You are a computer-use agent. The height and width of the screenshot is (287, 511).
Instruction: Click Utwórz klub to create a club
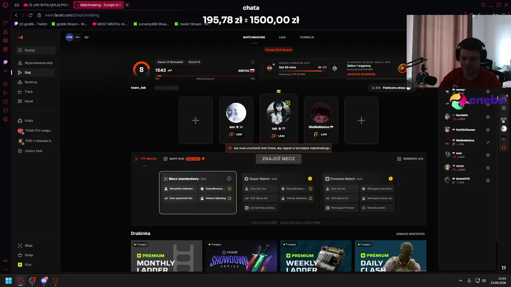(x=36, y=151)
